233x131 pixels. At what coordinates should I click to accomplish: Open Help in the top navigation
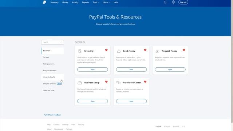(x=116, y=3)
